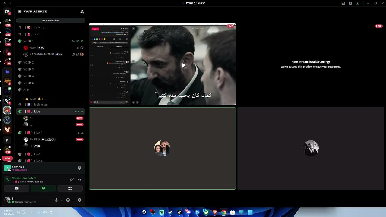This screenshot has height=217, width=386.
Task: Join the AFK voice channel
Action: 50,90
